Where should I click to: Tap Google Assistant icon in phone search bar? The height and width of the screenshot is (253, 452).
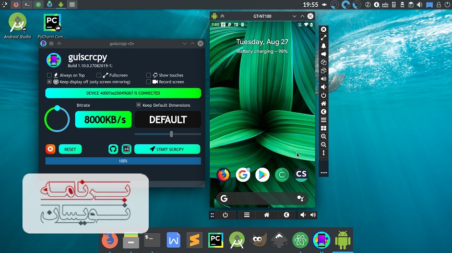pos(300,198)
